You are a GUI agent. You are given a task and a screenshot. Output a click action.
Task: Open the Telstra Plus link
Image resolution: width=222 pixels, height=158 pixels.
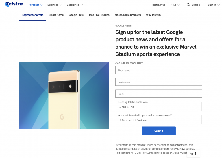[x=158, y=5]
